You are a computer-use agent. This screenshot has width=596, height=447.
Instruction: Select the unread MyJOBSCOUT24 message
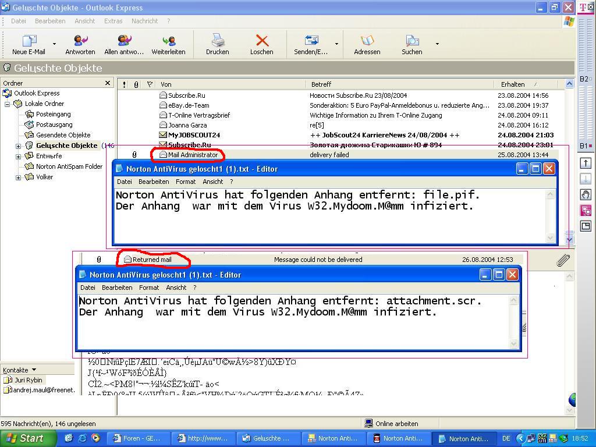click(338, 135)
